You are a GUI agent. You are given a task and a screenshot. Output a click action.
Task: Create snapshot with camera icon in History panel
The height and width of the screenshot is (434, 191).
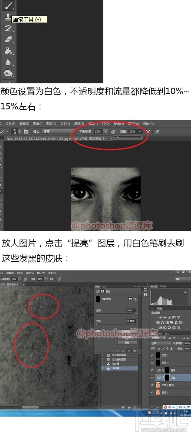(x=129, y=408)
